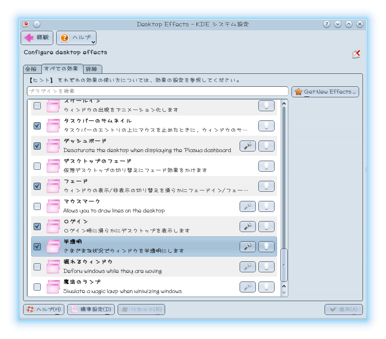Screen dimensions: 386x339
Task: Click the ヘルプ(H) button at bottom
Action: click(44, 309)
